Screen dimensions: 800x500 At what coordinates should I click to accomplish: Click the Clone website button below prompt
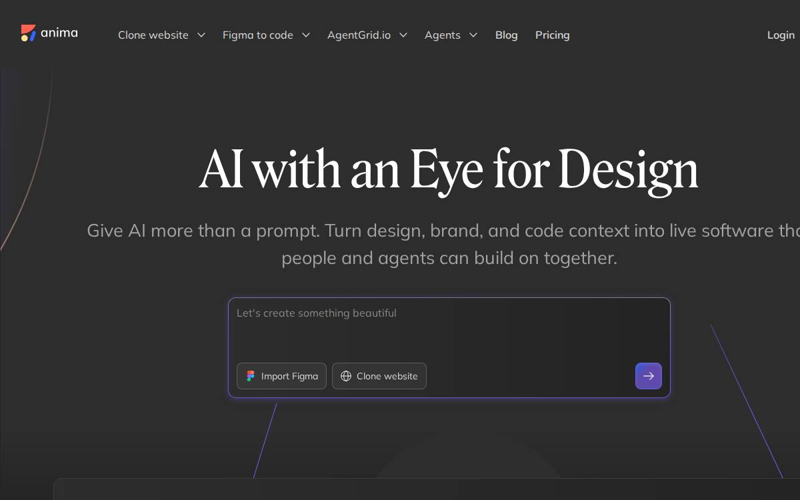[379, 376]
